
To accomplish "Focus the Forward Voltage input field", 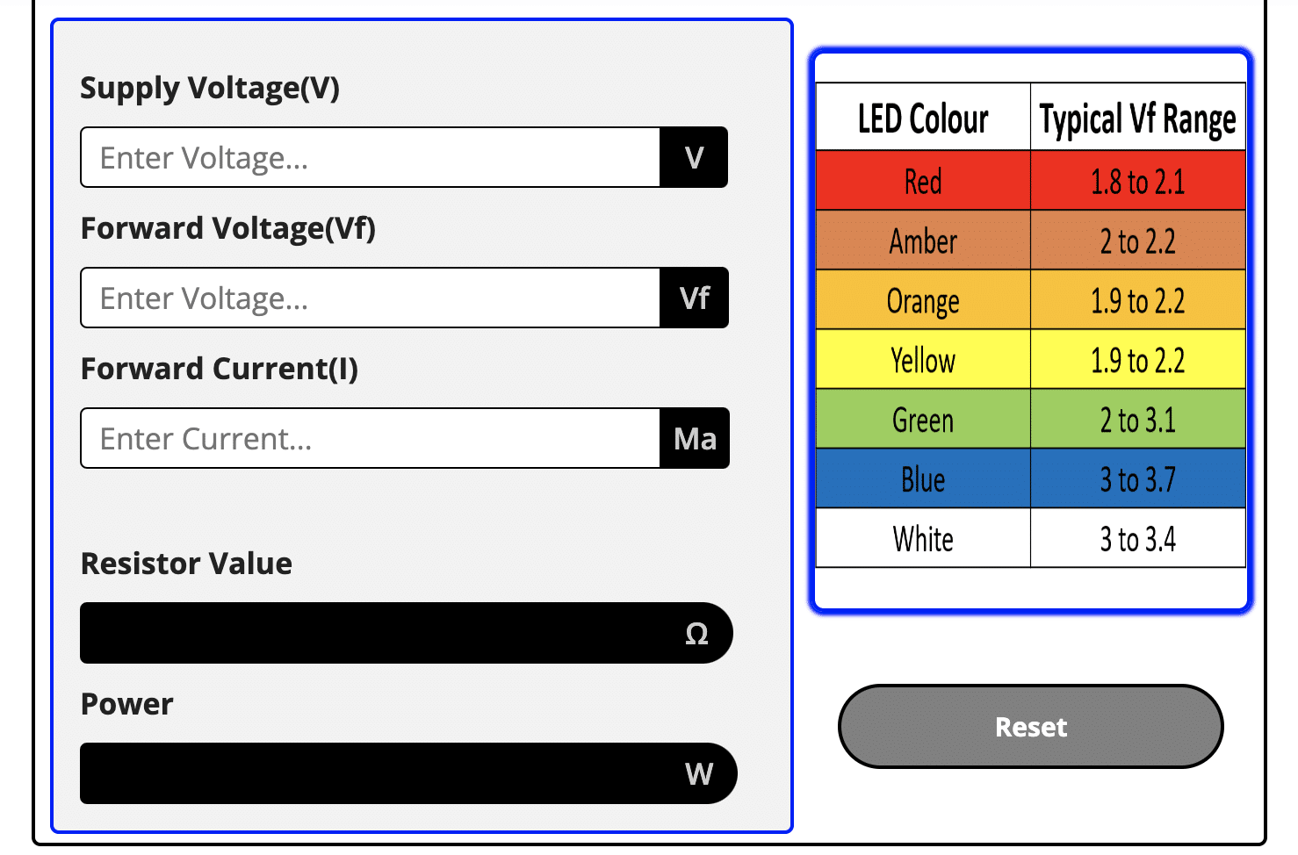I will coord(370,298).
